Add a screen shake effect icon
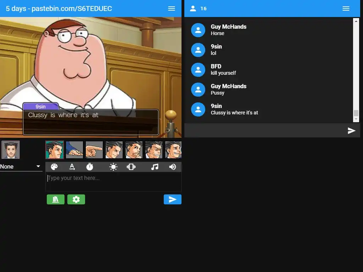363x272 pixels. 131,167
